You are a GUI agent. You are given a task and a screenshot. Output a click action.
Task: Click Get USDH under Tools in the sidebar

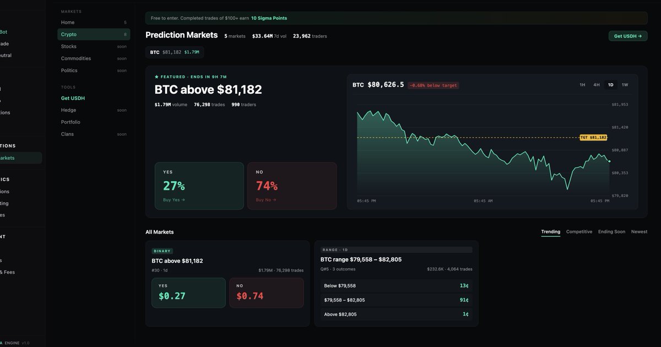coord(73,98)
